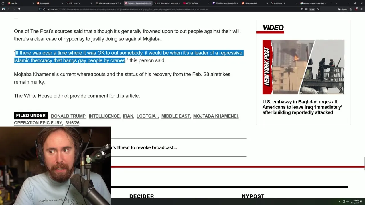The image size is (365, 205).
Task: Click the highlighted 'If there was ever a time' quote
Action: click(x=128, y=56)
